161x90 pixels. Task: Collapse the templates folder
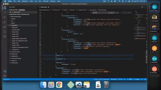(10, 25)
